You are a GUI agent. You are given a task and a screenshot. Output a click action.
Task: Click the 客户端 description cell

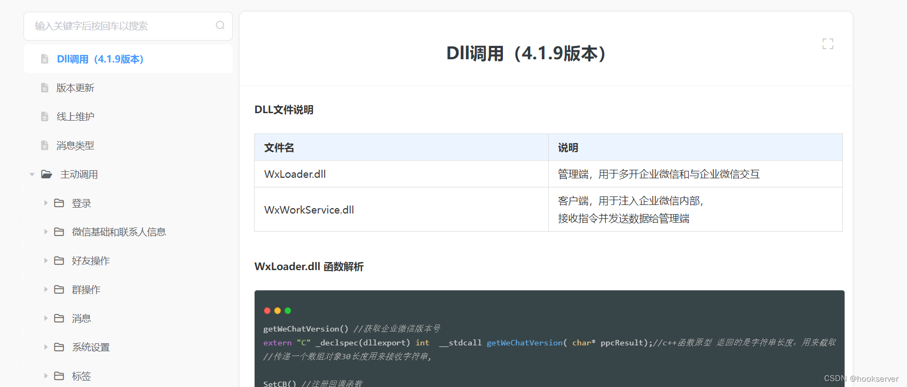(696, 209)
